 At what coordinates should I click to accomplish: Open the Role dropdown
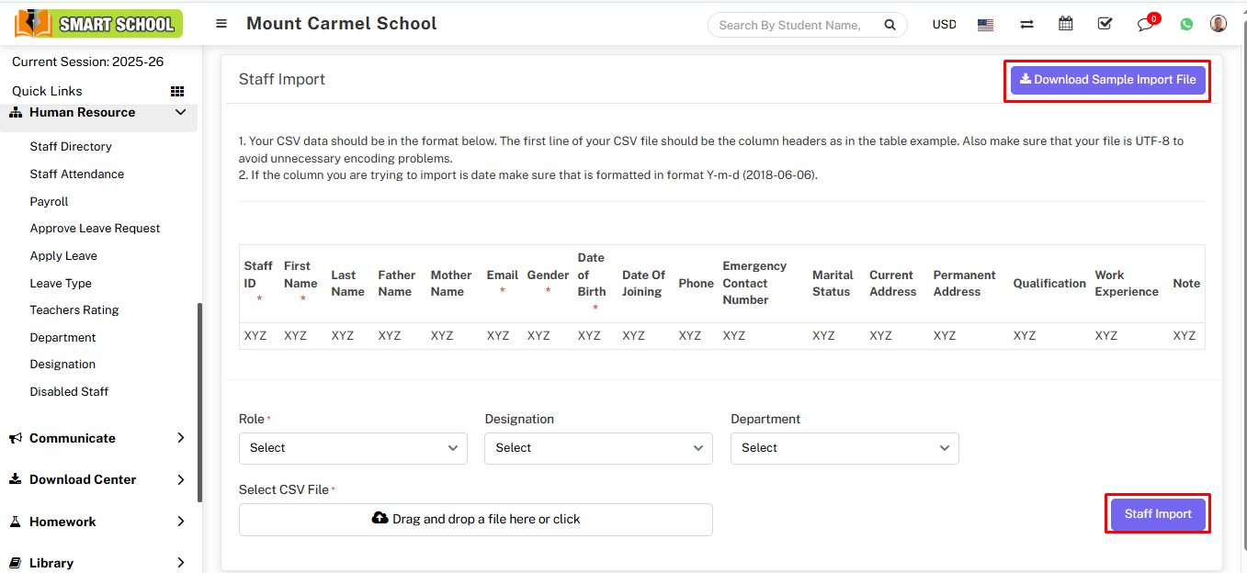353,448
